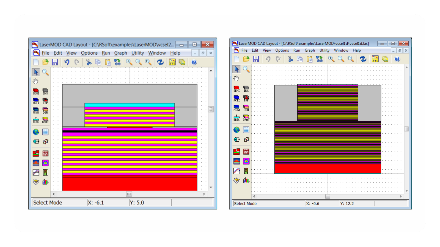Open the Graph menu in right window
The height and width of the screenshot is (247, 440).
(x=310, y=50)
